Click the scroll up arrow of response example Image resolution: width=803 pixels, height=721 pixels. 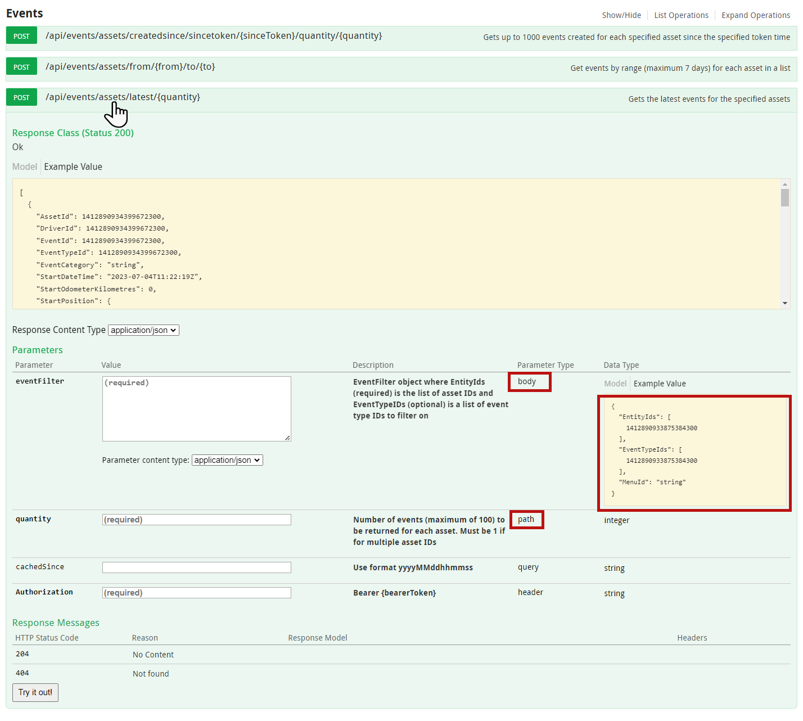coord(785,184)
